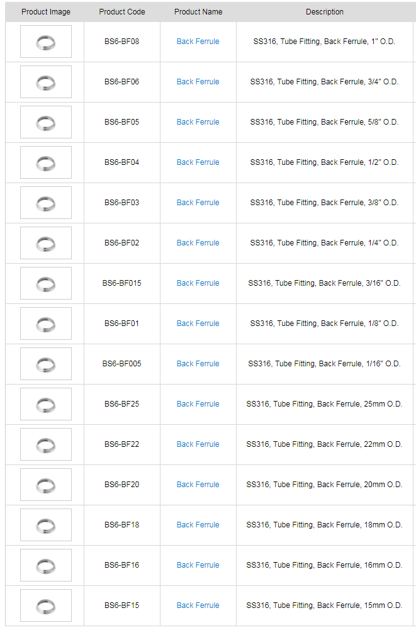Open the thumbnail for BS6-BF22
Viewport: 416px width, 630px height.
pos(45,444)
